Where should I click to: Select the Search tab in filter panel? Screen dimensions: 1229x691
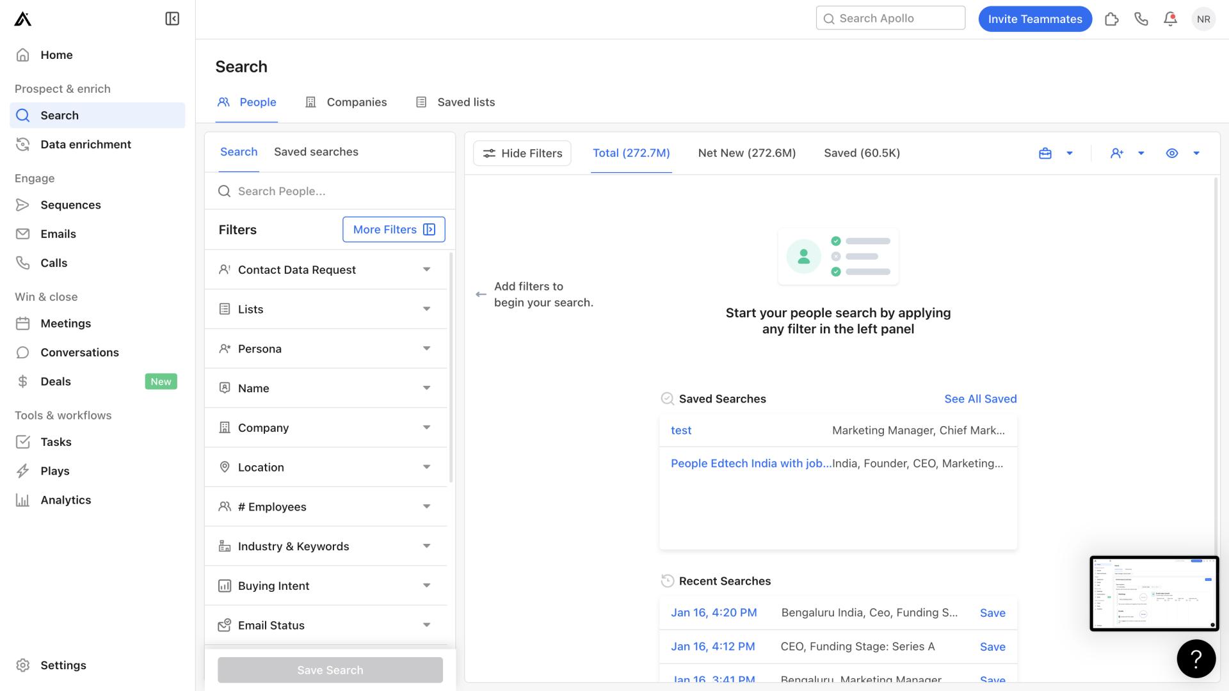click(x=239, y=152)
